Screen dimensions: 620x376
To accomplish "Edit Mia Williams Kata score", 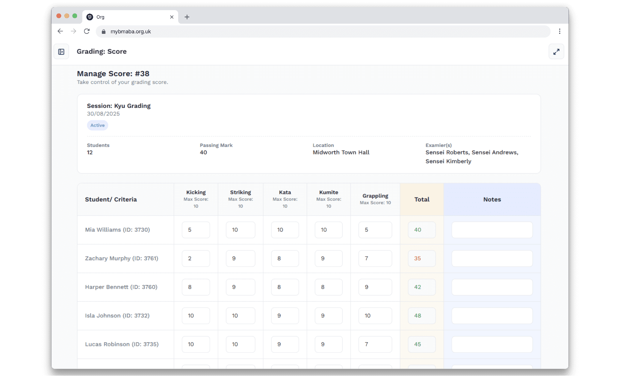I will (x=285, y=230).
